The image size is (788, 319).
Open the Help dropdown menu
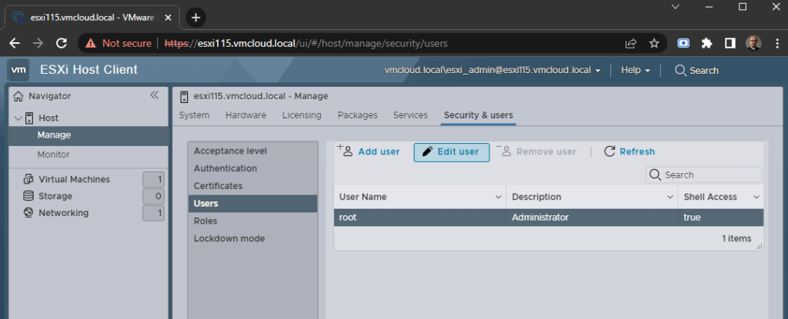point(635,70)
